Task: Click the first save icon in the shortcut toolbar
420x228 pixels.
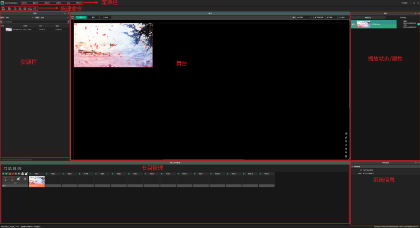Action: tap(4, 8)
